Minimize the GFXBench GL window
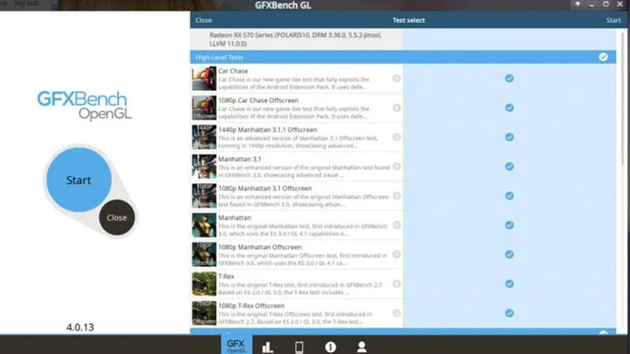This screenshot has width=630, height=354. [x=591, y=5]
